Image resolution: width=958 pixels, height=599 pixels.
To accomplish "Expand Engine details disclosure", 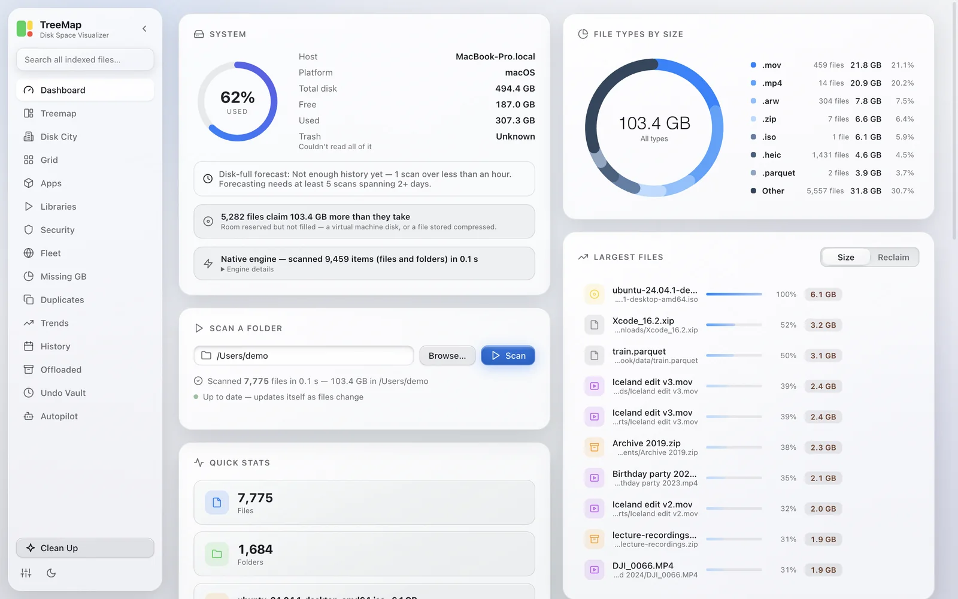I will pos(247,270).
